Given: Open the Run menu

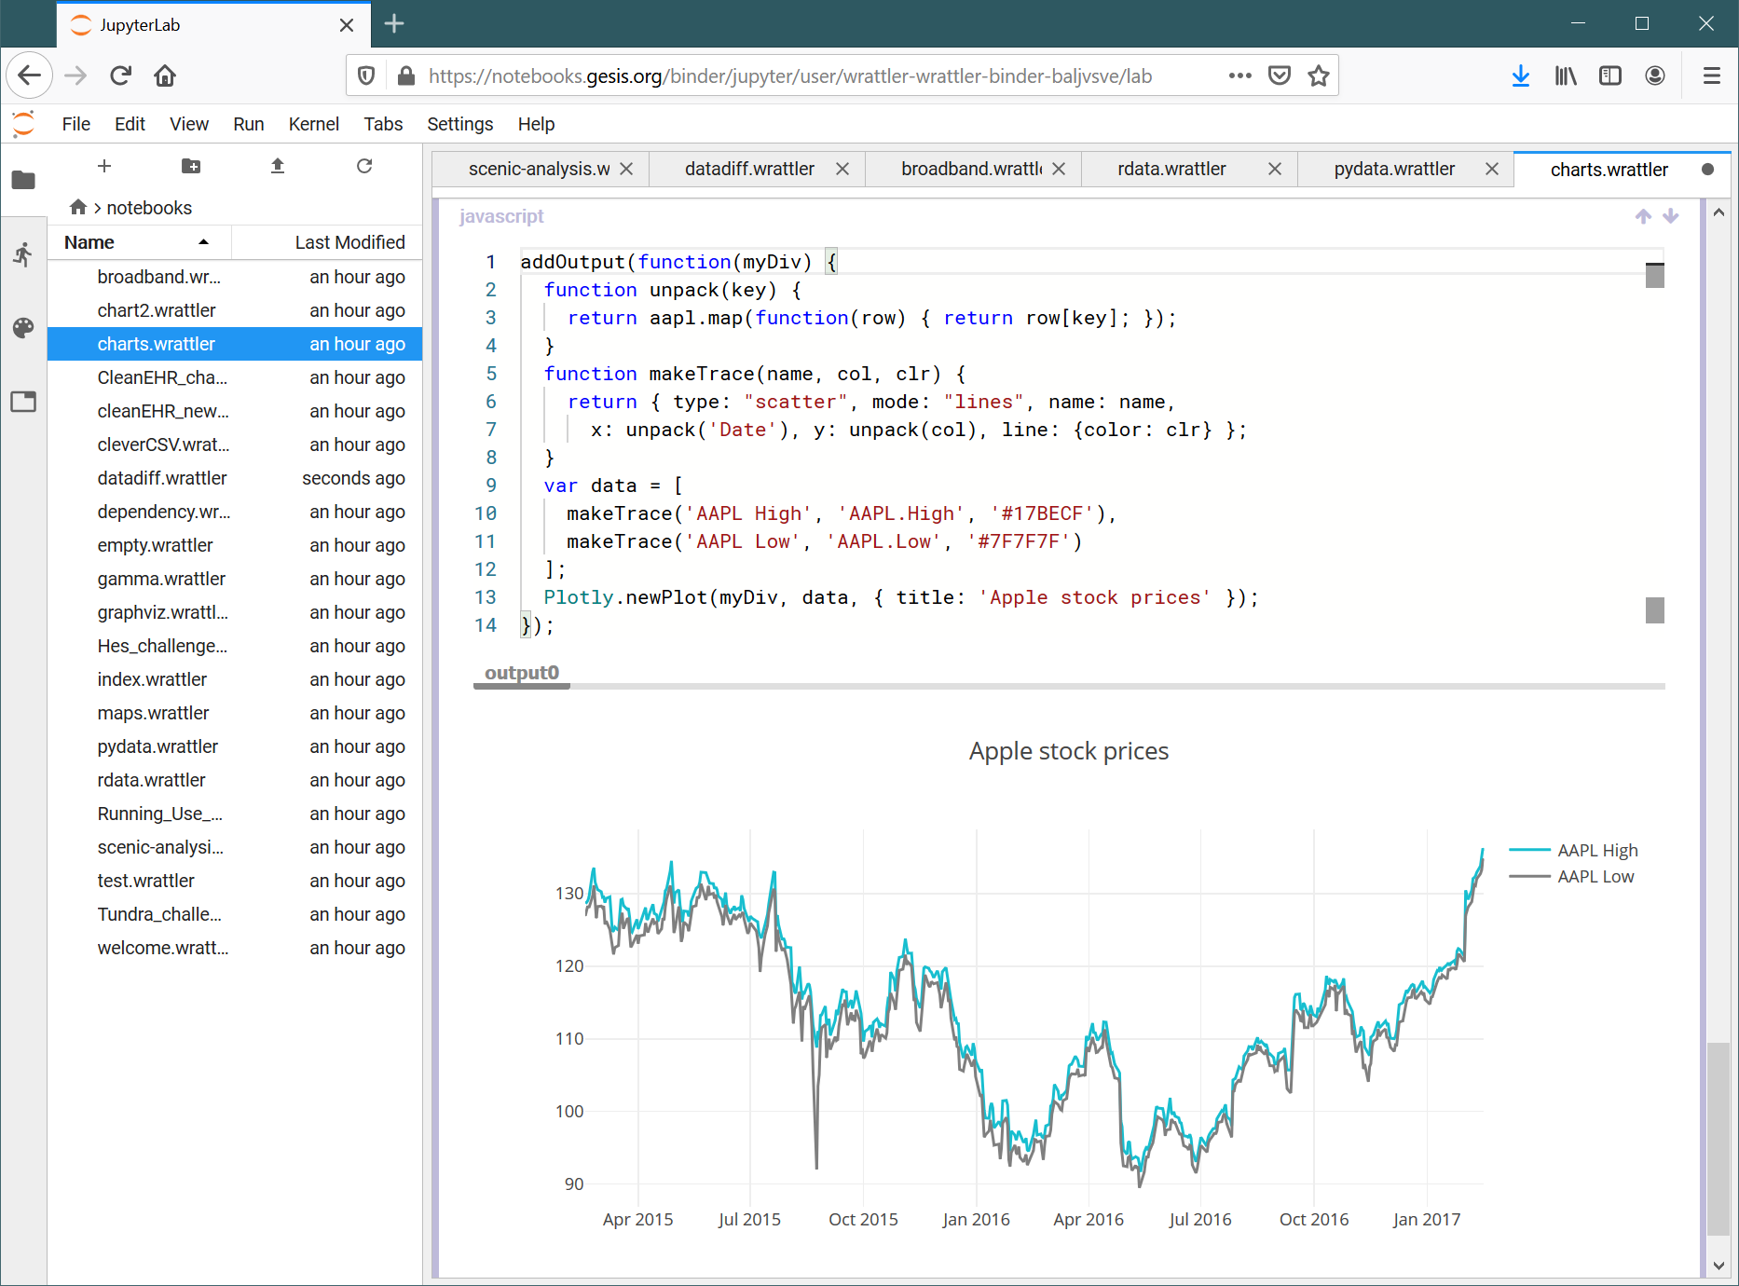Looking at the screenshot, I should click(249, 124).
